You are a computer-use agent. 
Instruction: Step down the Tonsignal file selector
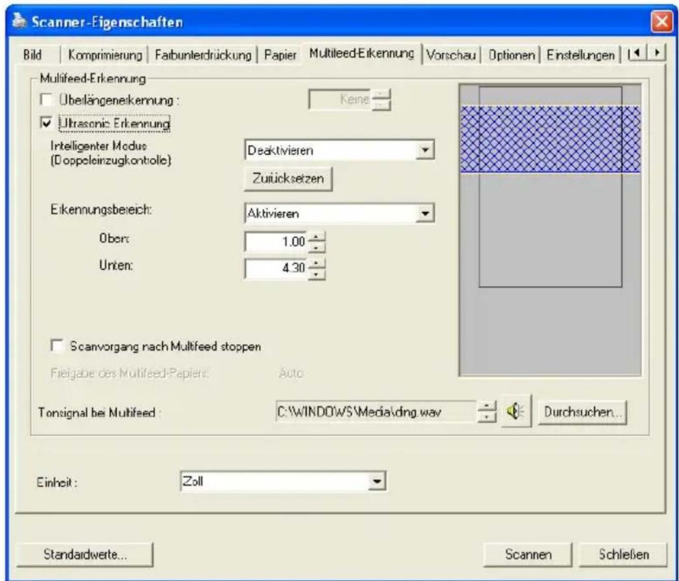click(487, 416)
